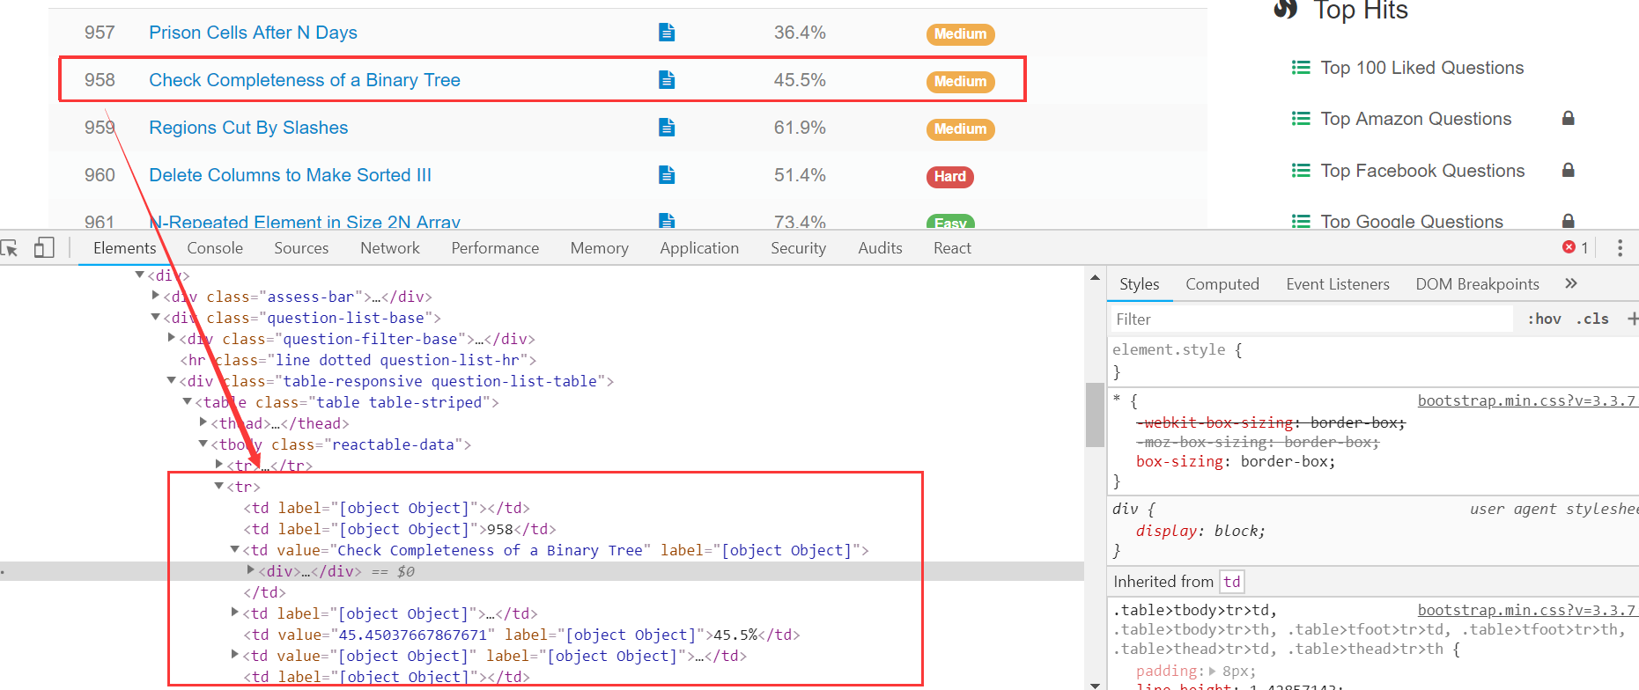Select the td node containing 958

tap(400, 529)
